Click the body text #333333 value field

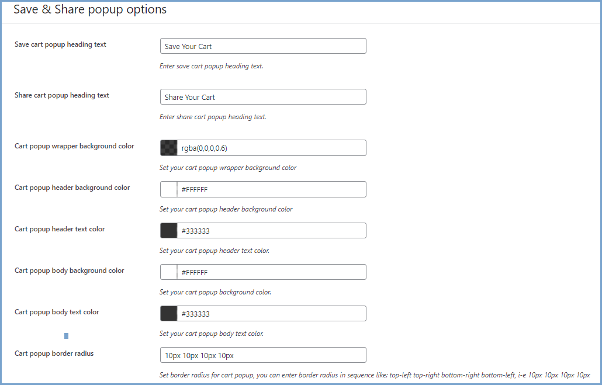point(272,314)
